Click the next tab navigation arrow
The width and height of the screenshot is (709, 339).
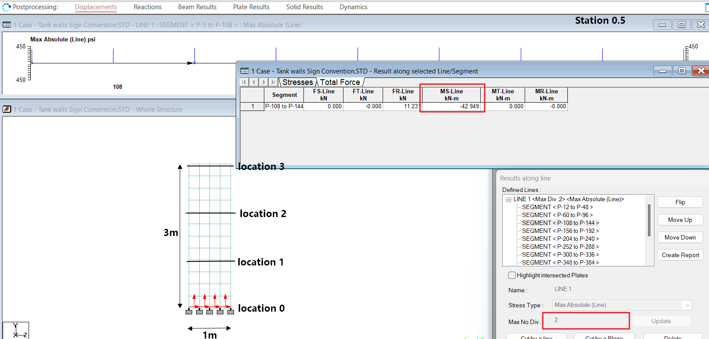pyautogui.click(x=263, y=82)
